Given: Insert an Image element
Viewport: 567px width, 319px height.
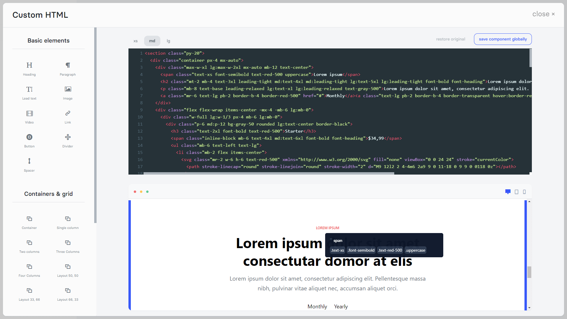Looking at the screenshot, I should click(68, 92).
